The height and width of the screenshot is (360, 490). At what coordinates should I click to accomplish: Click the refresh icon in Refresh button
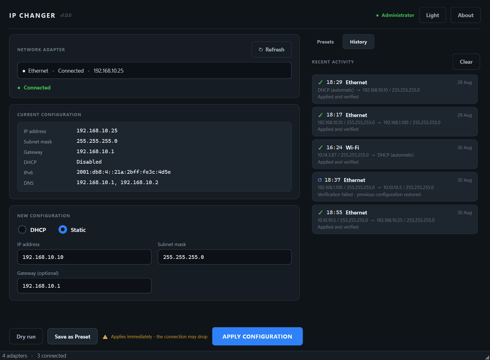pyautogui.click(x=261, y=50)
